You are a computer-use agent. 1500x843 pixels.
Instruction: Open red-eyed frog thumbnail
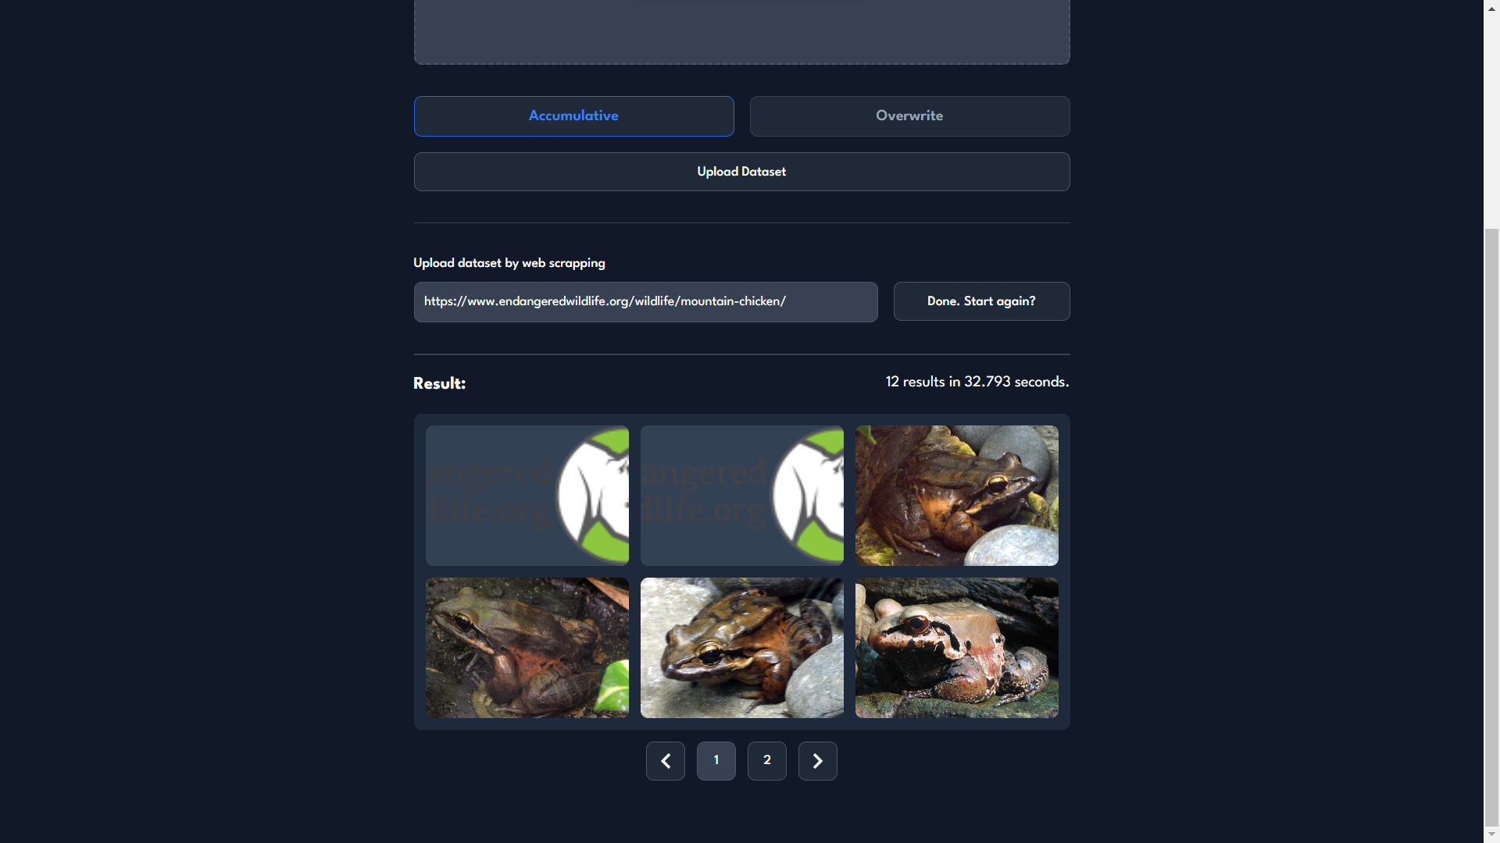tap(957, 648)
